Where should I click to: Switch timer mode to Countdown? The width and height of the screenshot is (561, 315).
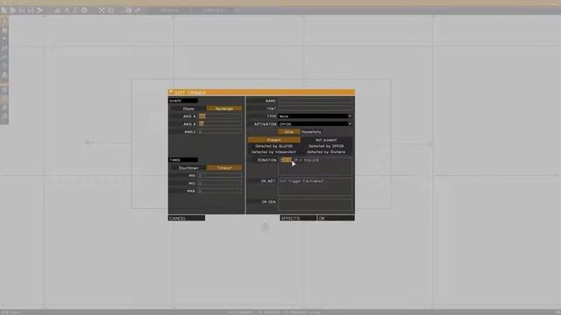[x=188, y=168]
